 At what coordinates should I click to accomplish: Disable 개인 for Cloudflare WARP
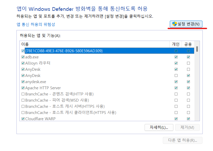tap(176, 119)
